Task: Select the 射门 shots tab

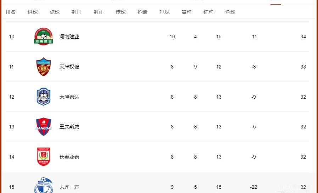Action: point(77,12)
